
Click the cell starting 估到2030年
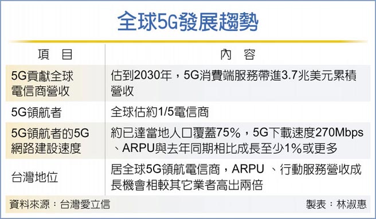(233, 83)
